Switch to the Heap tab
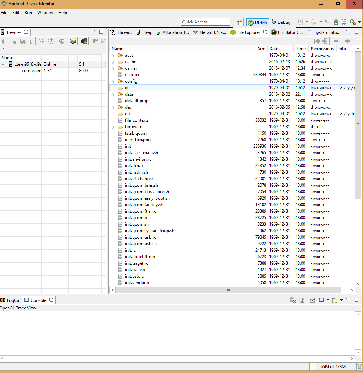363x373 pixels. [144, 32]
